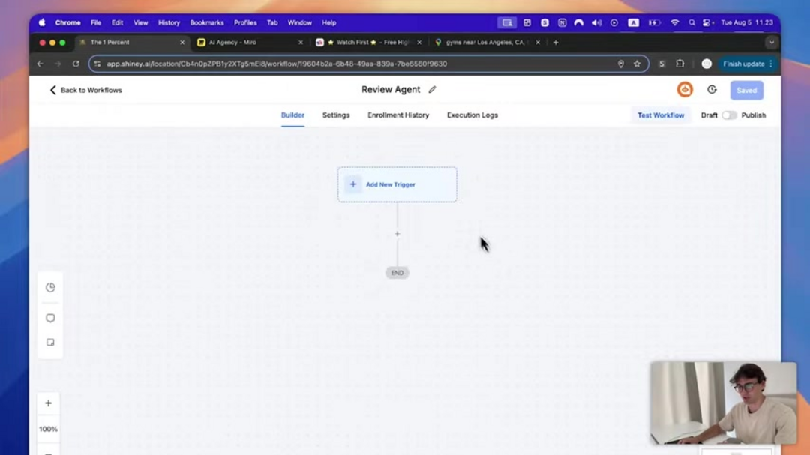
Task: Open the version history clock icon
Action: click(712, 90)
